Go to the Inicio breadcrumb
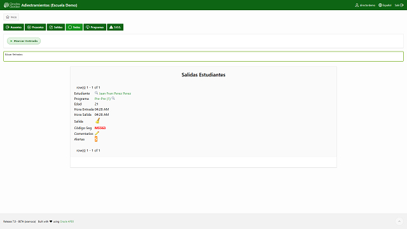Screen dimensions: 407x229 pos(11,17)
